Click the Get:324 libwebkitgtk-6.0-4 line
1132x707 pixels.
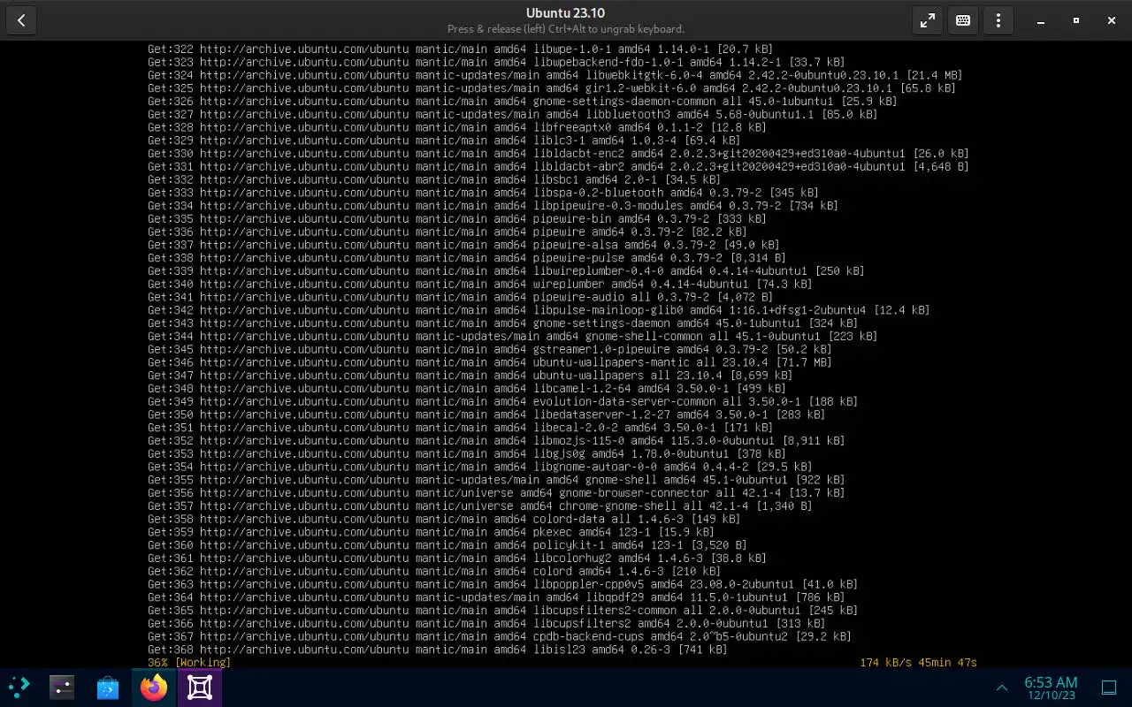555,75
